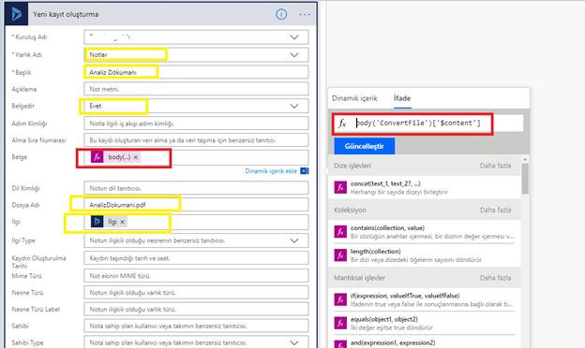
Task: Expand the İlgi Type dropdown
Action: point(294,240)
